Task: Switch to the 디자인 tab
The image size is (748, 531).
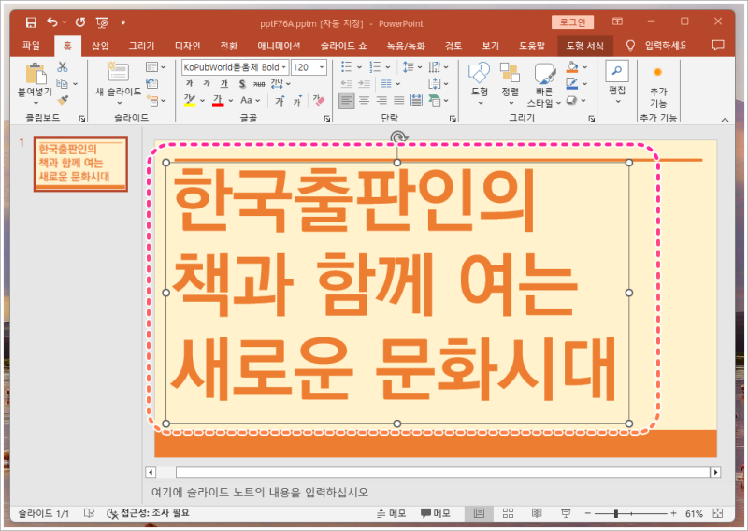Action: click(188, 46)
